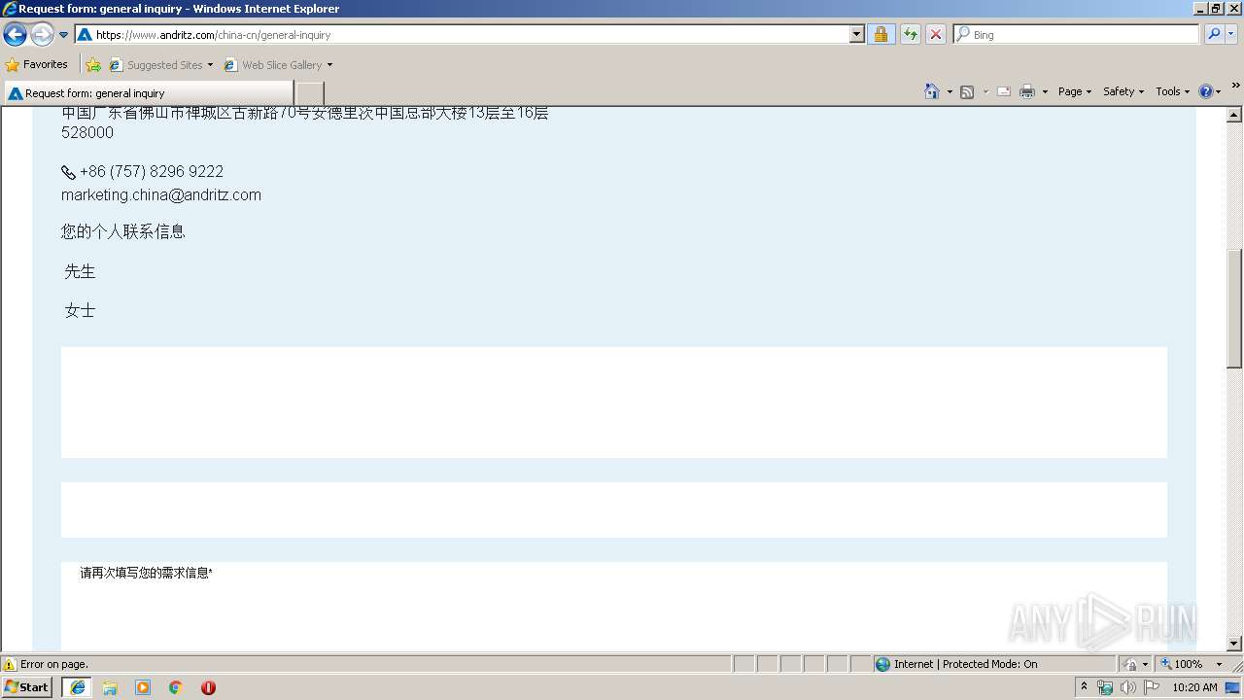
Task: Click the 您的个人联系信息 heading
Action: [123, 231]
